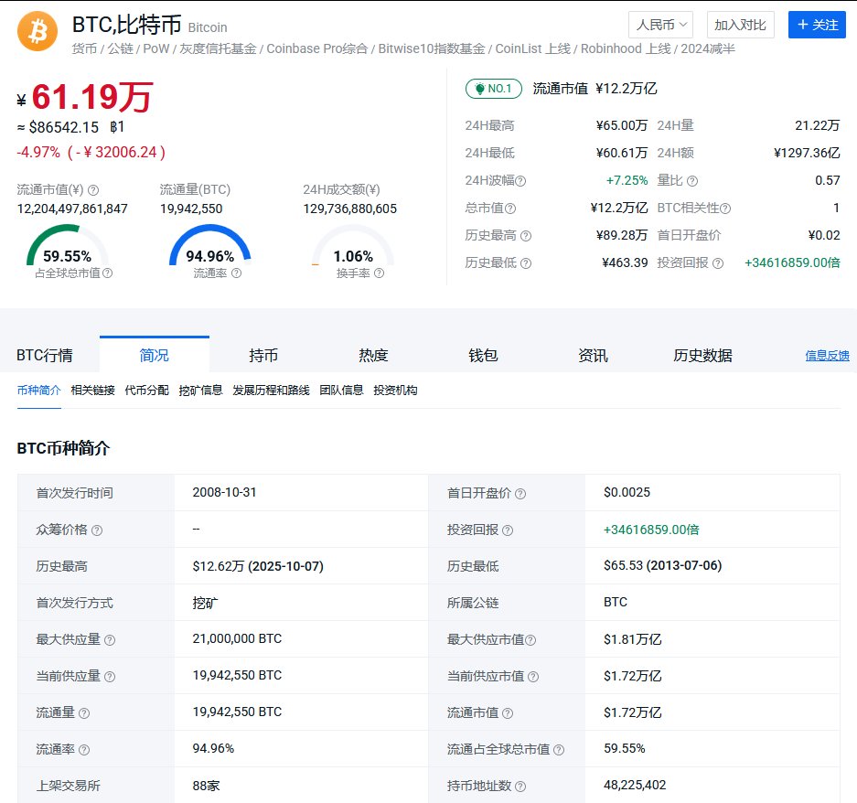Screen dimensions: 857x803
Task: Open the 热度 tab
Action: click(x=373, y=355)
